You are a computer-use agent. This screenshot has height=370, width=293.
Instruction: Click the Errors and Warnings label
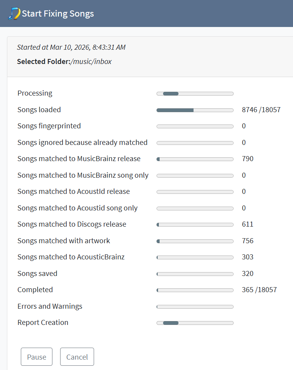click(x=50, y=306)
